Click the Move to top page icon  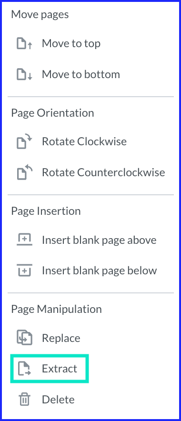pyautogui.click(x=24, y=44)
